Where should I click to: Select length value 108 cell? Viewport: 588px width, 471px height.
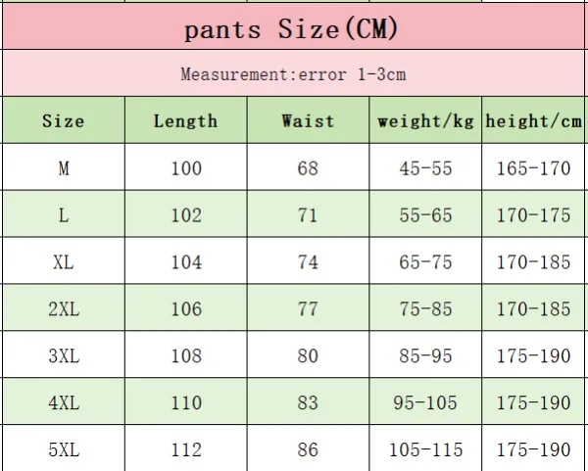pyautogui.click(x=186, y=354)
